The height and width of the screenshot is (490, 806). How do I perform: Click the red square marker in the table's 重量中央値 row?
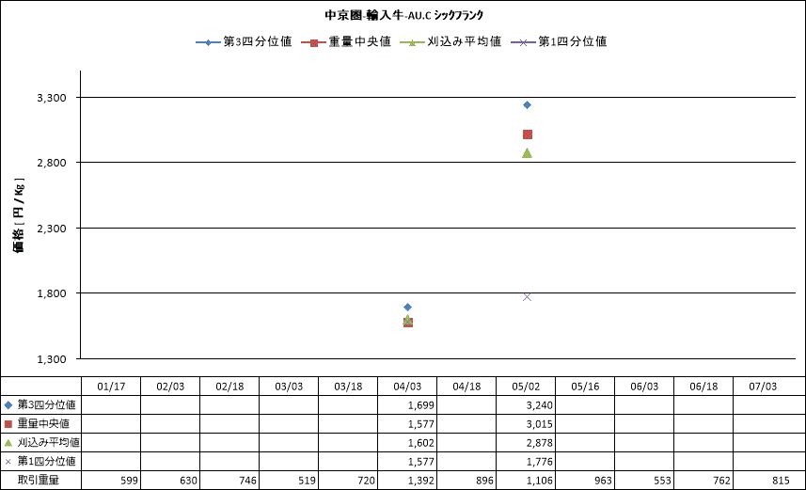point(8,424)
